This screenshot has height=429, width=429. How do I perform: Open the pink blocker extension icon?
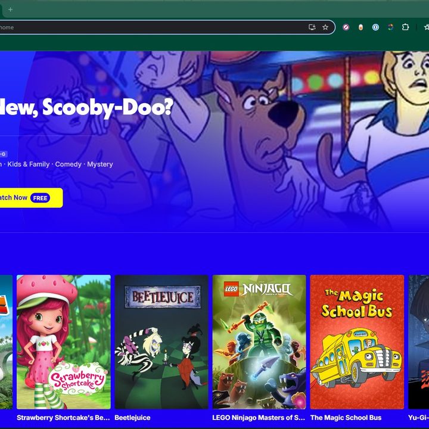tap(346, 27)
